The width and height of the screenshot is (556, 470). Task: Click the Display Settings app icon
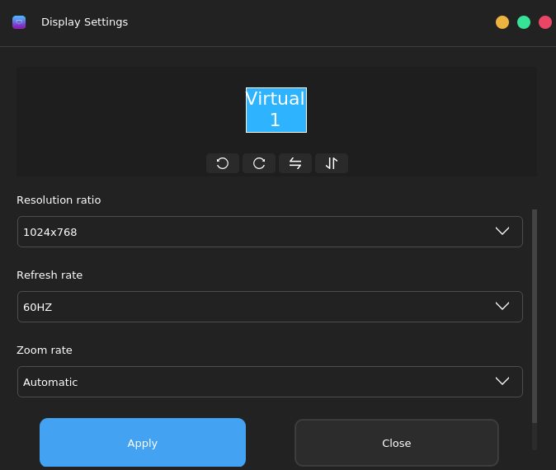19,22
